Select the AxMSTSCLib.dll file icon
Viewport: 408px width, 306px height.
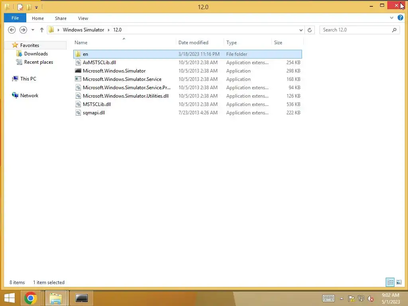coord(78,63)
